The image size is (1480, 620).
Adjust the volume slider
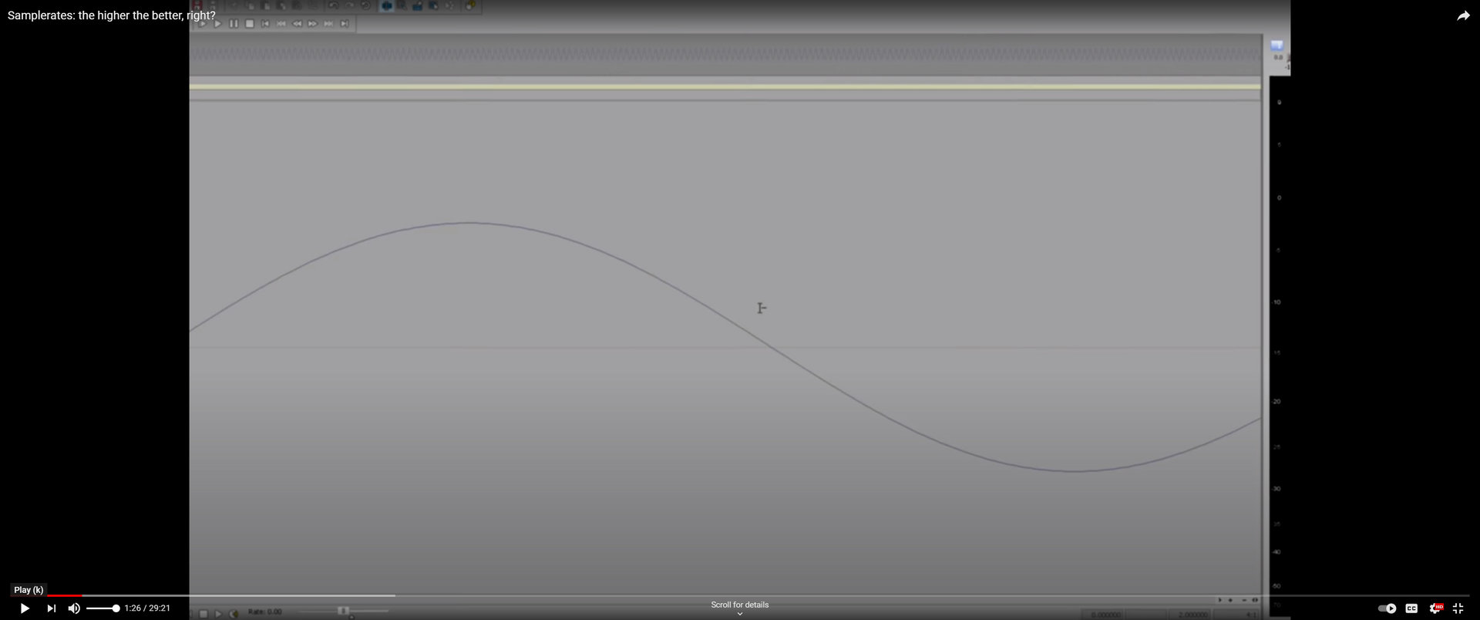(x=103, y=608)
